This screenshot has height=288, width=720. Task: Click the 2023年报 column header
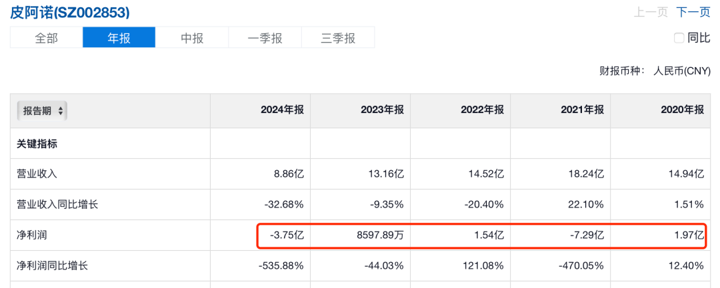click(x=382, y=110)
